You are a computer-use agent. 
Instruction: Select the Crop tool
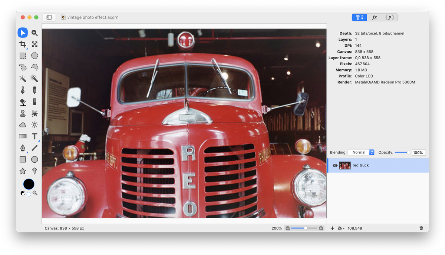pyautogui.click(x=23, y=44)
